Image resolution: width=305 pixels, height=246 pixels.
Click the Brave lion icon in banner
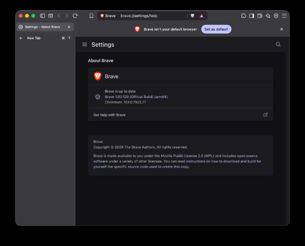pos(137,29)
